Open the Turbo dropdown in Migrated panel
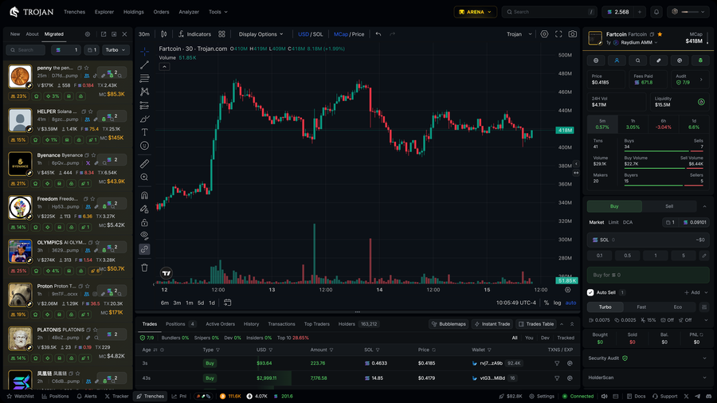Image resolution: width=717 pixels, height=403 pixels. (116, 50)
